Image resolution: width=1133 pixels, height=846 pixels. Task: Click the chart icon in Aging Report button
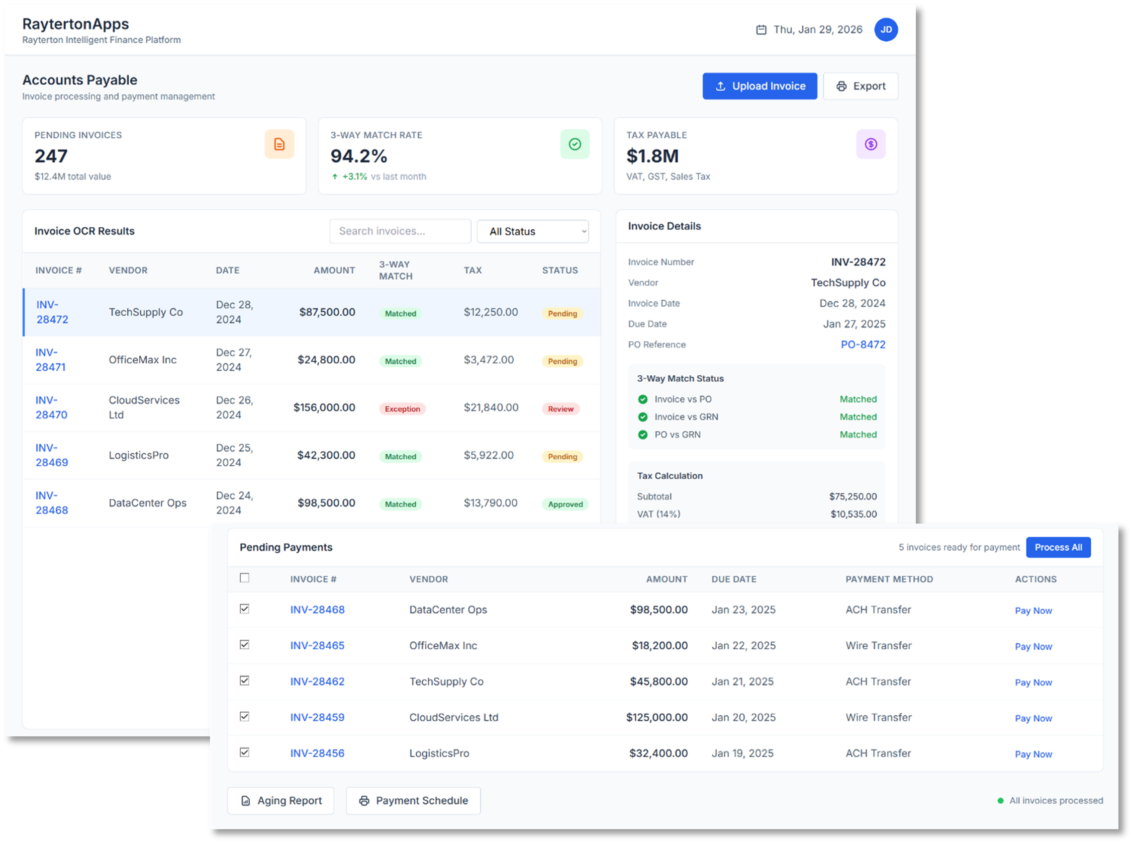click(x=246, y=800)
